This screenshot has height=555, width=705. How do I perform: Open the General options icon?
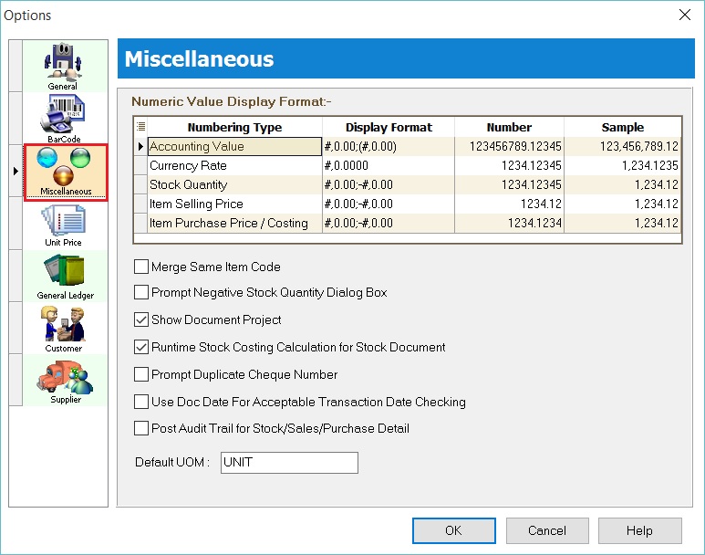point(63,64)
